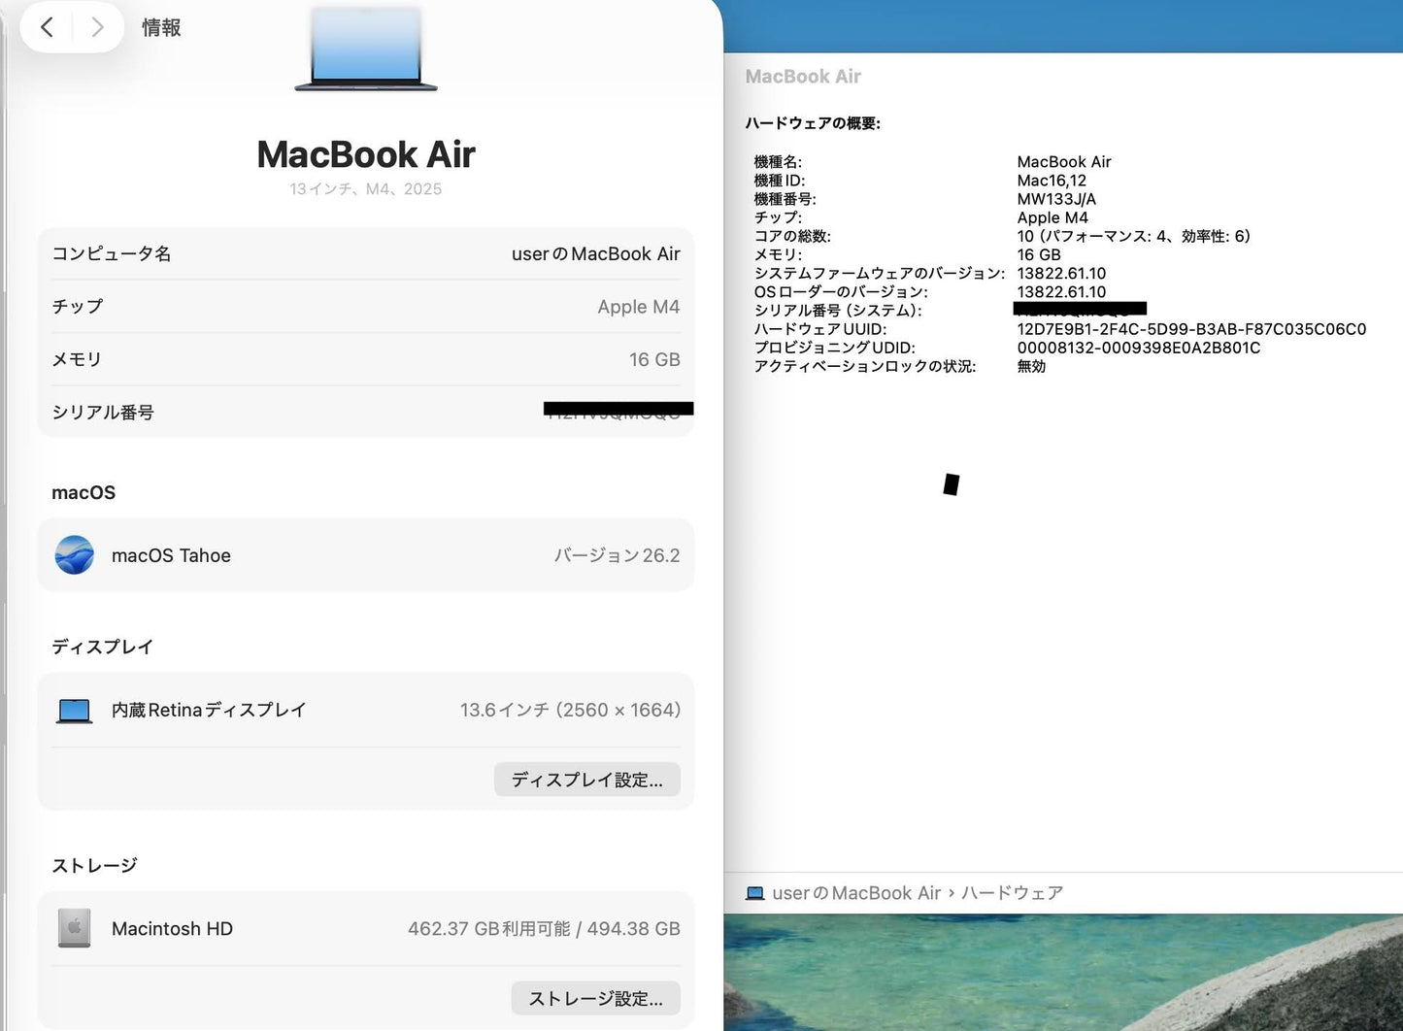This screenshot has height=1031, width=1403.
Task: Click the macOS Tahoe logo icon
Action: [x=75, y=555]
